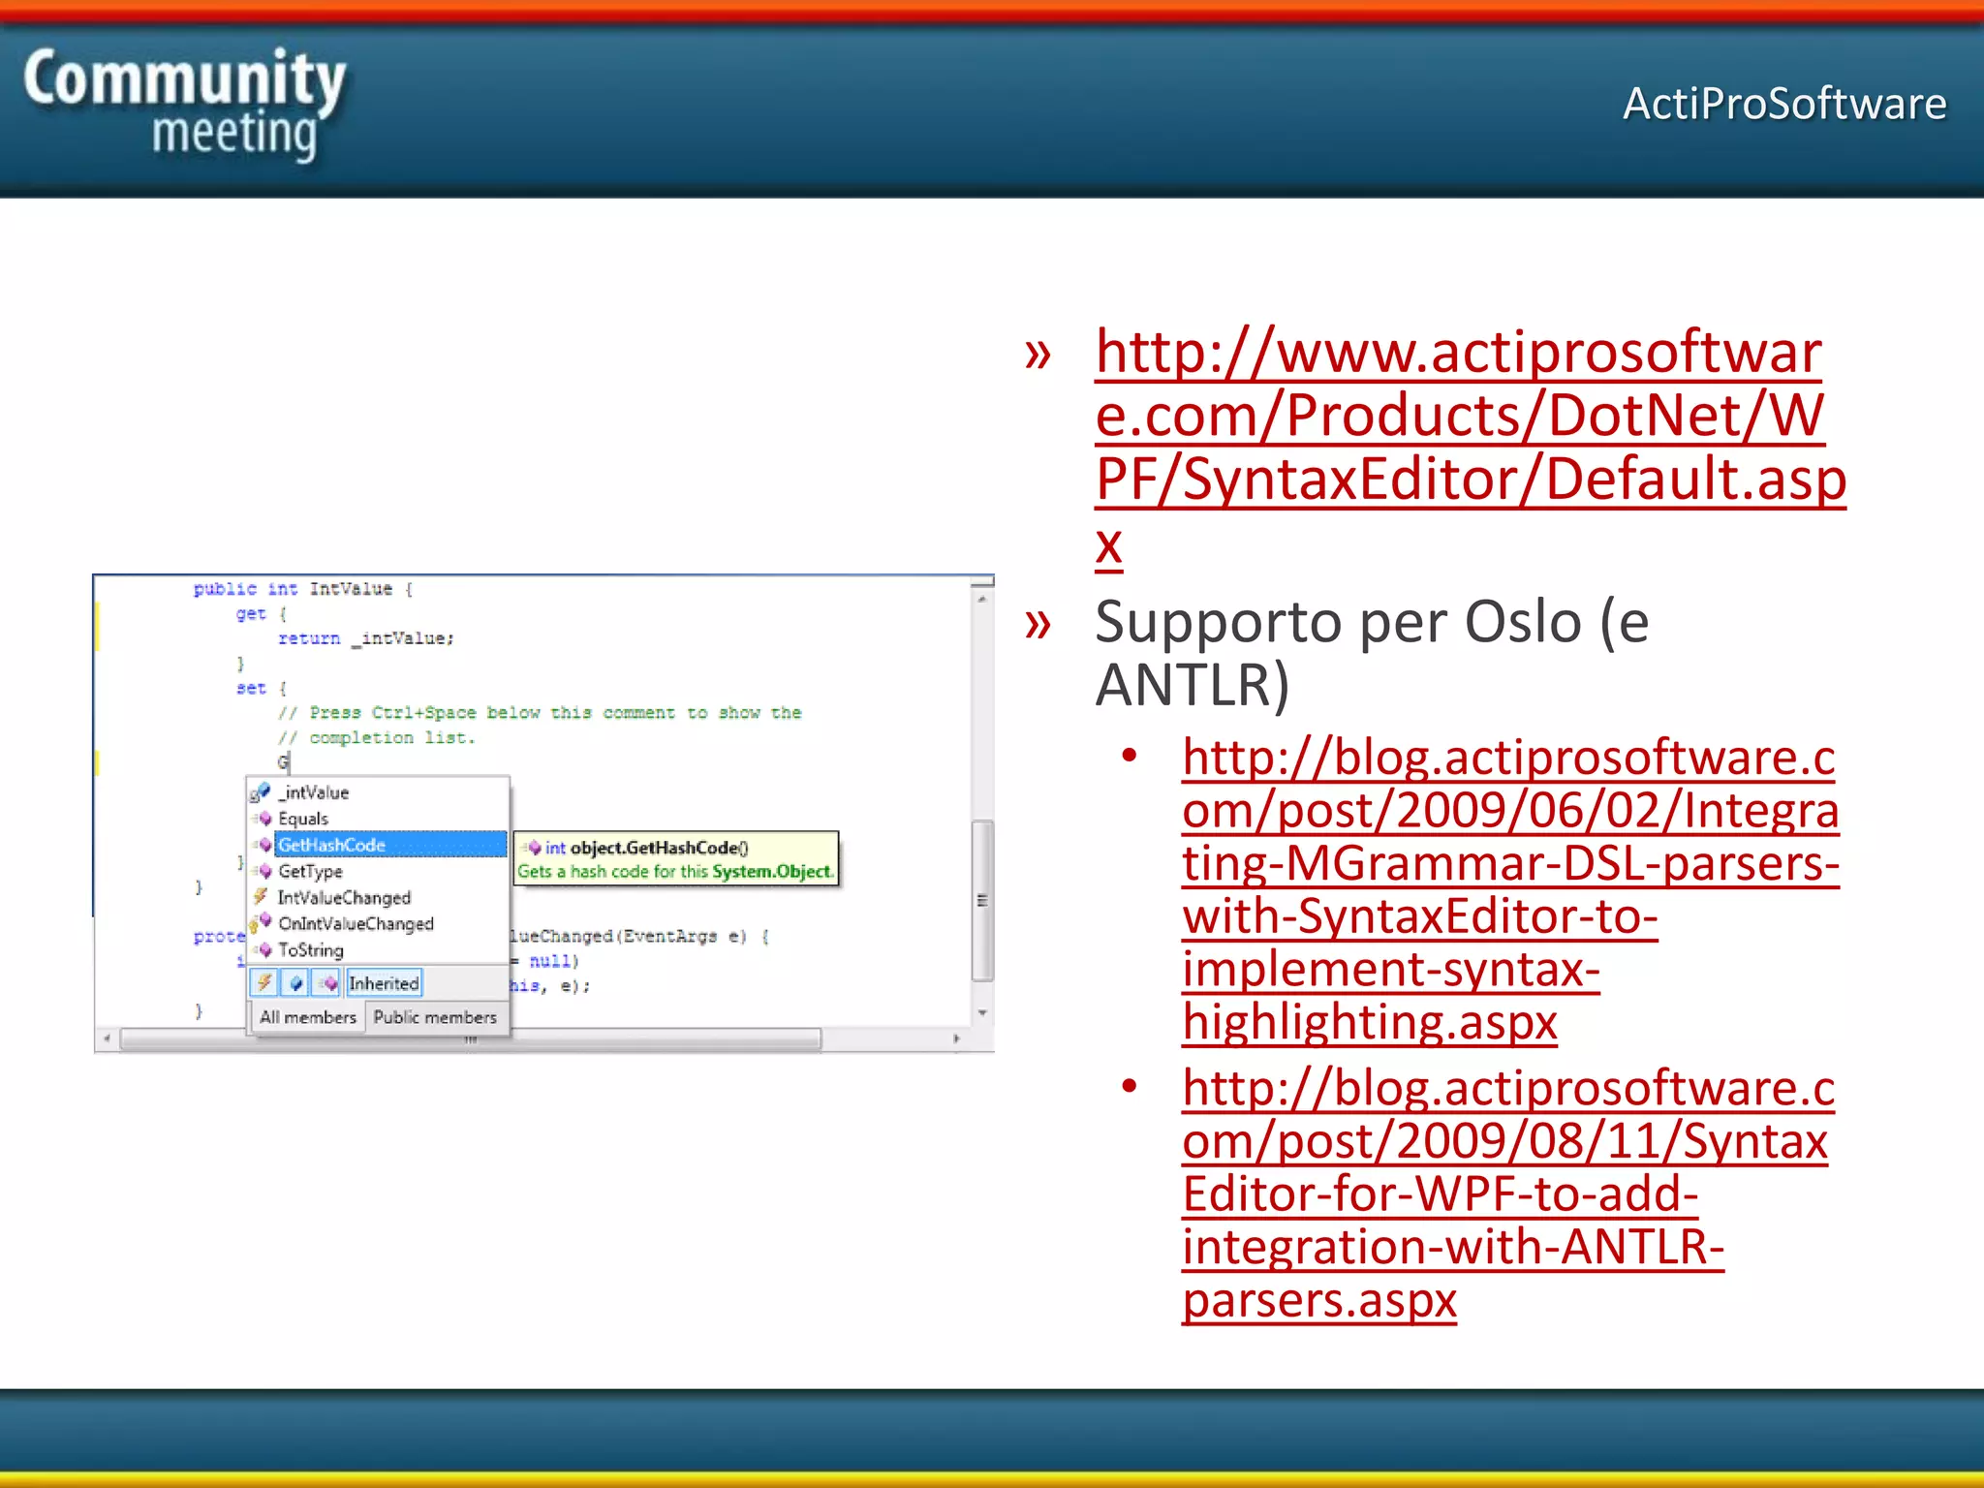Image resolution: width=1984 pixels, height=1488 pixels.
Task: Click the 'Supporto per Oslo (e ANTLR)' text
Action: [1372, 652]
